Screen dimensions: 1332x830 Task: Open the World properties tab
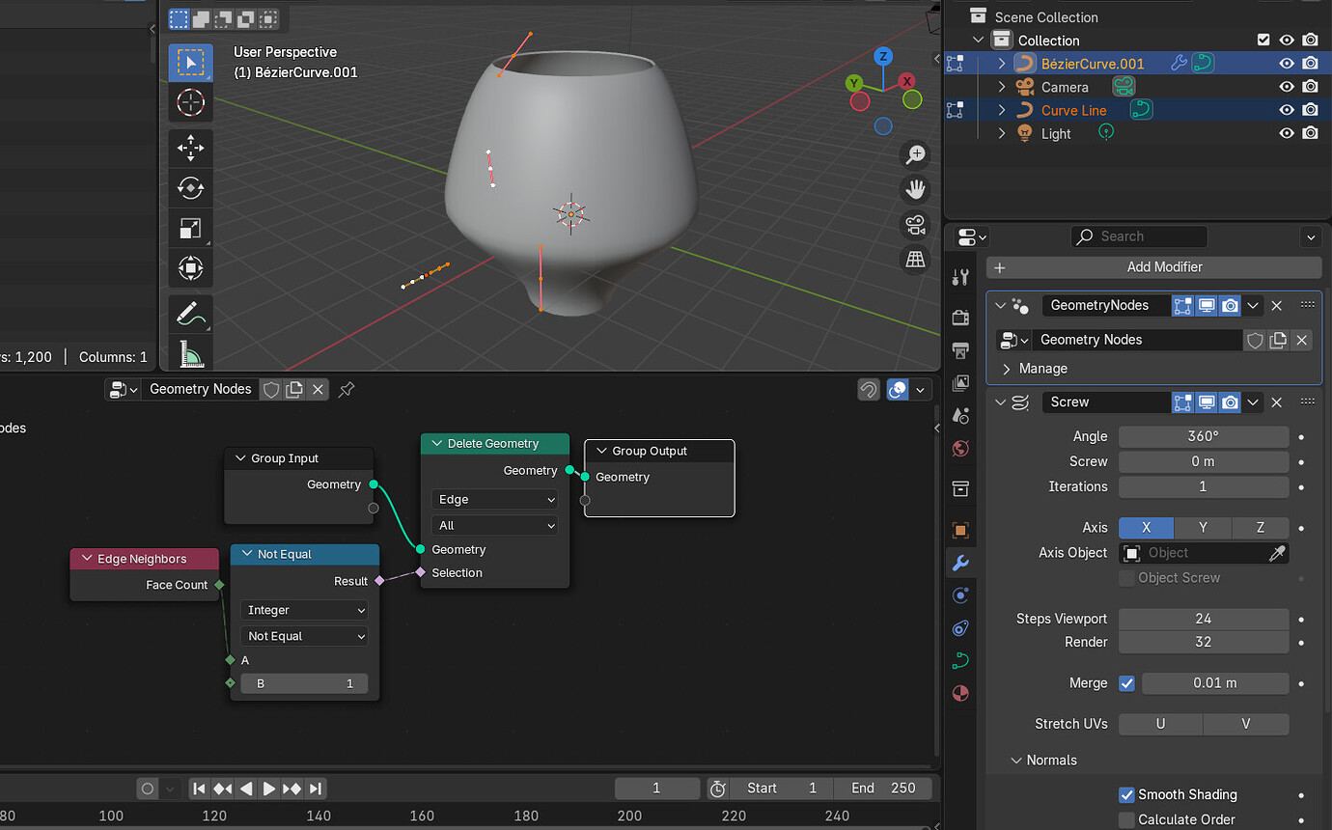click(959, 449)
